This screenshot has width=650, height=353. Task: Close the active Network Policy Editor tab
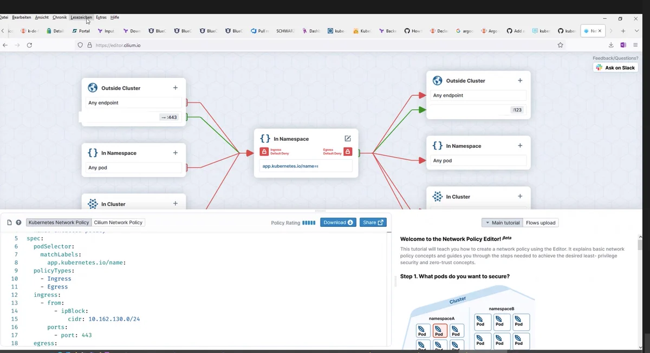[x=600, y=31]
